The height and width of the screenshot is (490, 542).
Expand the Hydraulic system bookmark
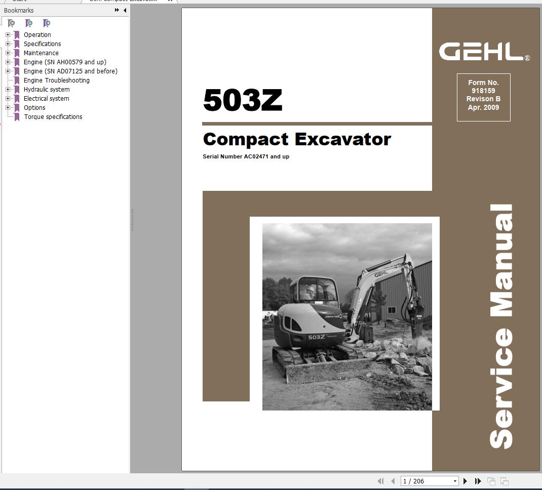(7, 89)
